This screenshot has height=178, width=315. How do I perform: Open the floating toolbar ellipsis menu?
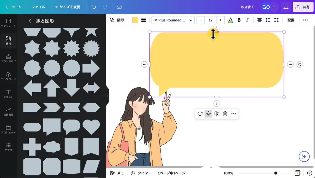tap(234, 114)
